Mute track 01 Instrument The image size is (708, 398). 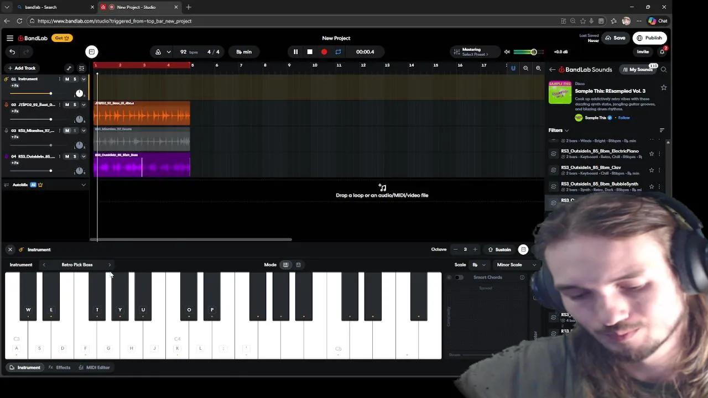(67, 79)
